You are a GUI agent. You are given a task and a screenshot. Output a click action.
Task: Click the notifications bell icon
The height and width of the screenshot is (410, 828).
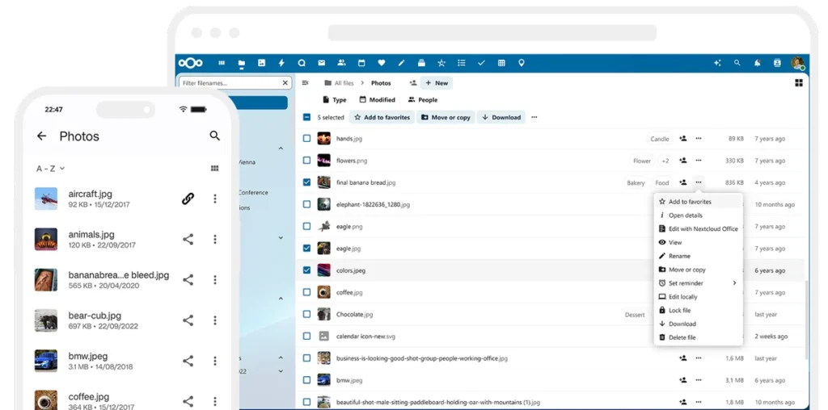757,63
